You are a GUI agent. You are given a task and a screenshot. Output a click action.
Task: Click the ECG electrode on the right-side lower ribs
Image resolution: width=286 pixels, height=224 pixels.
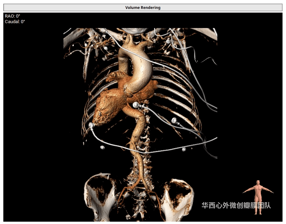point(174,121)
